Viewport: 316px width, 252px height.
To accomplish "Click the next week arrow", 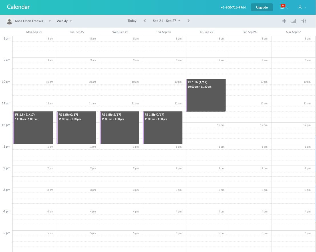I will pyautogui.click(x=188, y=20).
